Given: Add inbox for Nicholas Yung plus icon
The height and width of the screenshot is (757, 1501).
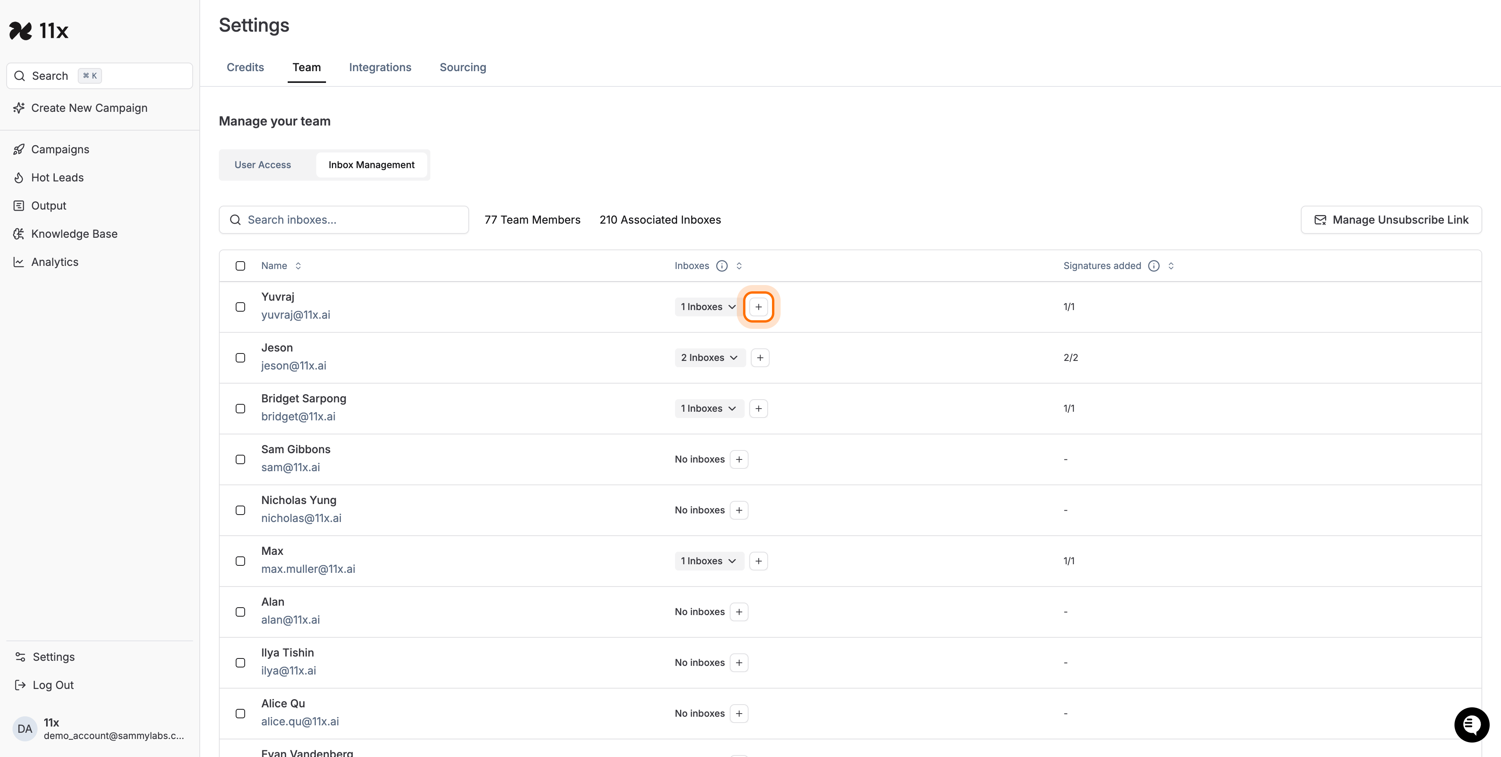Looking at the screenshot, I should coord(739,510).
